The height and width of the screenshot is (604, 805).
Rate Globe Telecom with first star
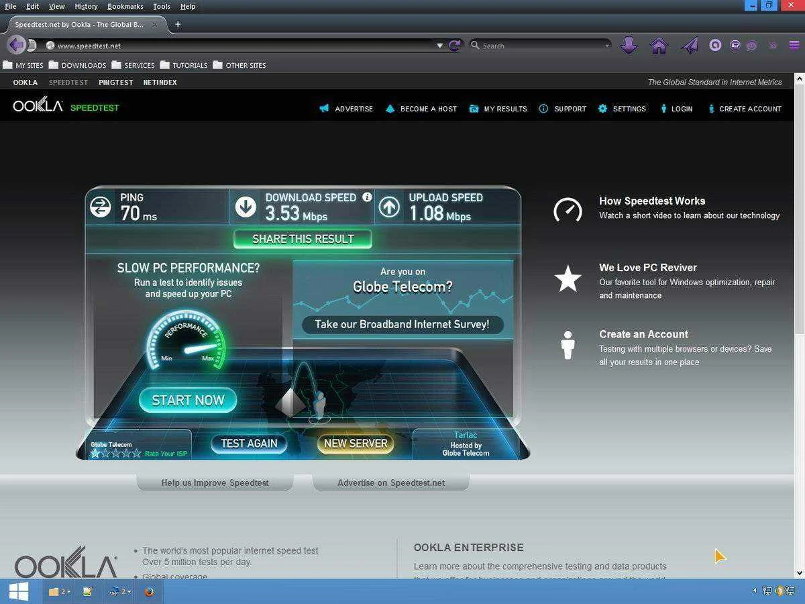[x=95, y=454]
